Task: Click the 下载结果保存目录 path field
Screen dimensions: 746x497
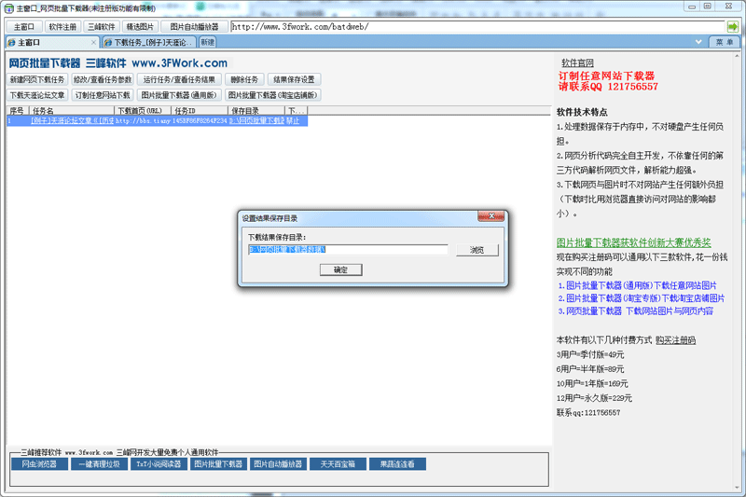Action: tap(348, 249)
